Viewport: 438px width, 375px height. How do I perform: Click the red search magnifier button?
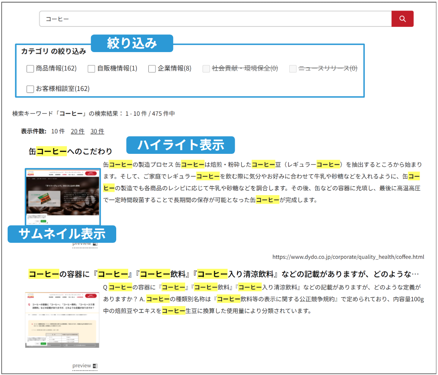pos(402,19)
